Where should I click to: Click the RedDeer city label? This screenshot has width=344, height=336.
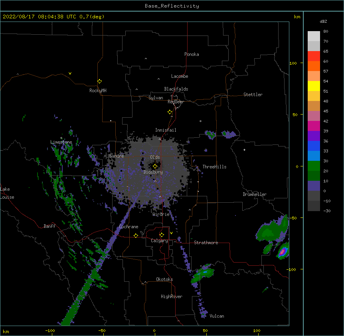pyautogui.click(x=176, y=102)
